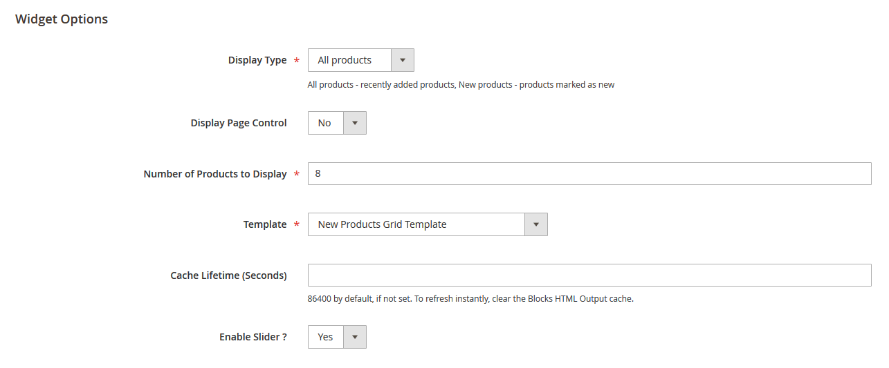
Task: Click the Template dropdown arrow icon
Action: [536, 224]
